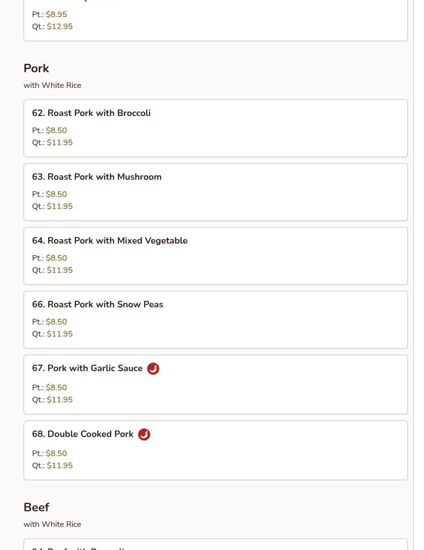Click spicy icon next to Pork with Garlic Sauce
This screenshot has height=550, width=424.
tap(153, 369)
